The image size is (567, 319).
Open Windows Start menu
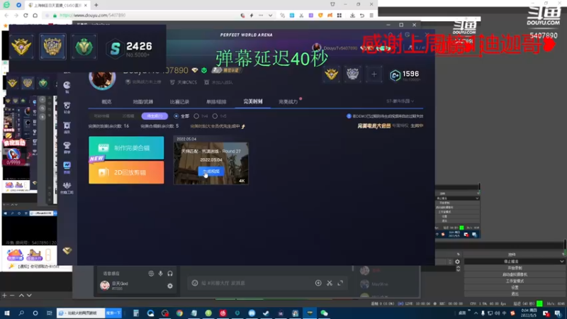point(6,313)
